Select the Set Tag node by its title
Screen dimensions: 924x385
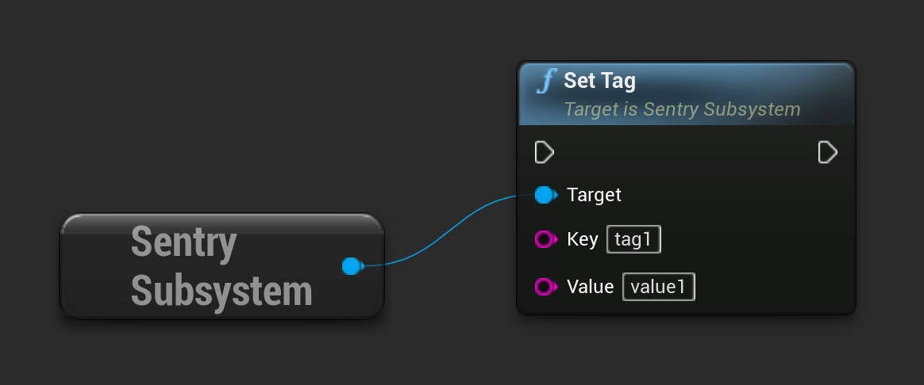pyautogui.click(x=600, y=81)
